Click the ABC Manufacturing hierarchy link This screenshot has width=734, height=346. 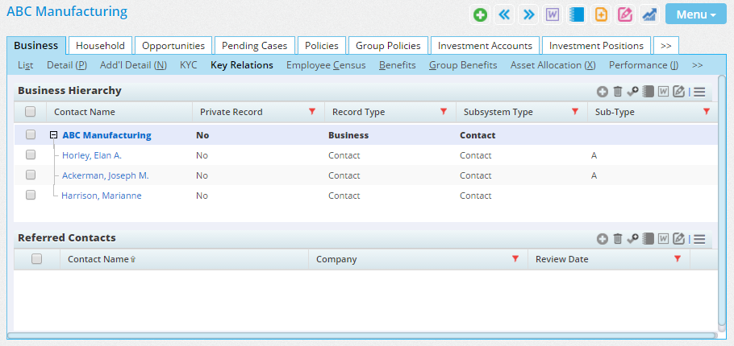click(x=106, y=135)
